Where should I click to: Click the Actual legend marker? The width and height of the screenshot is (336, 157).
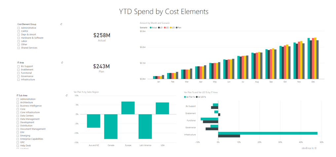point(150,28)
